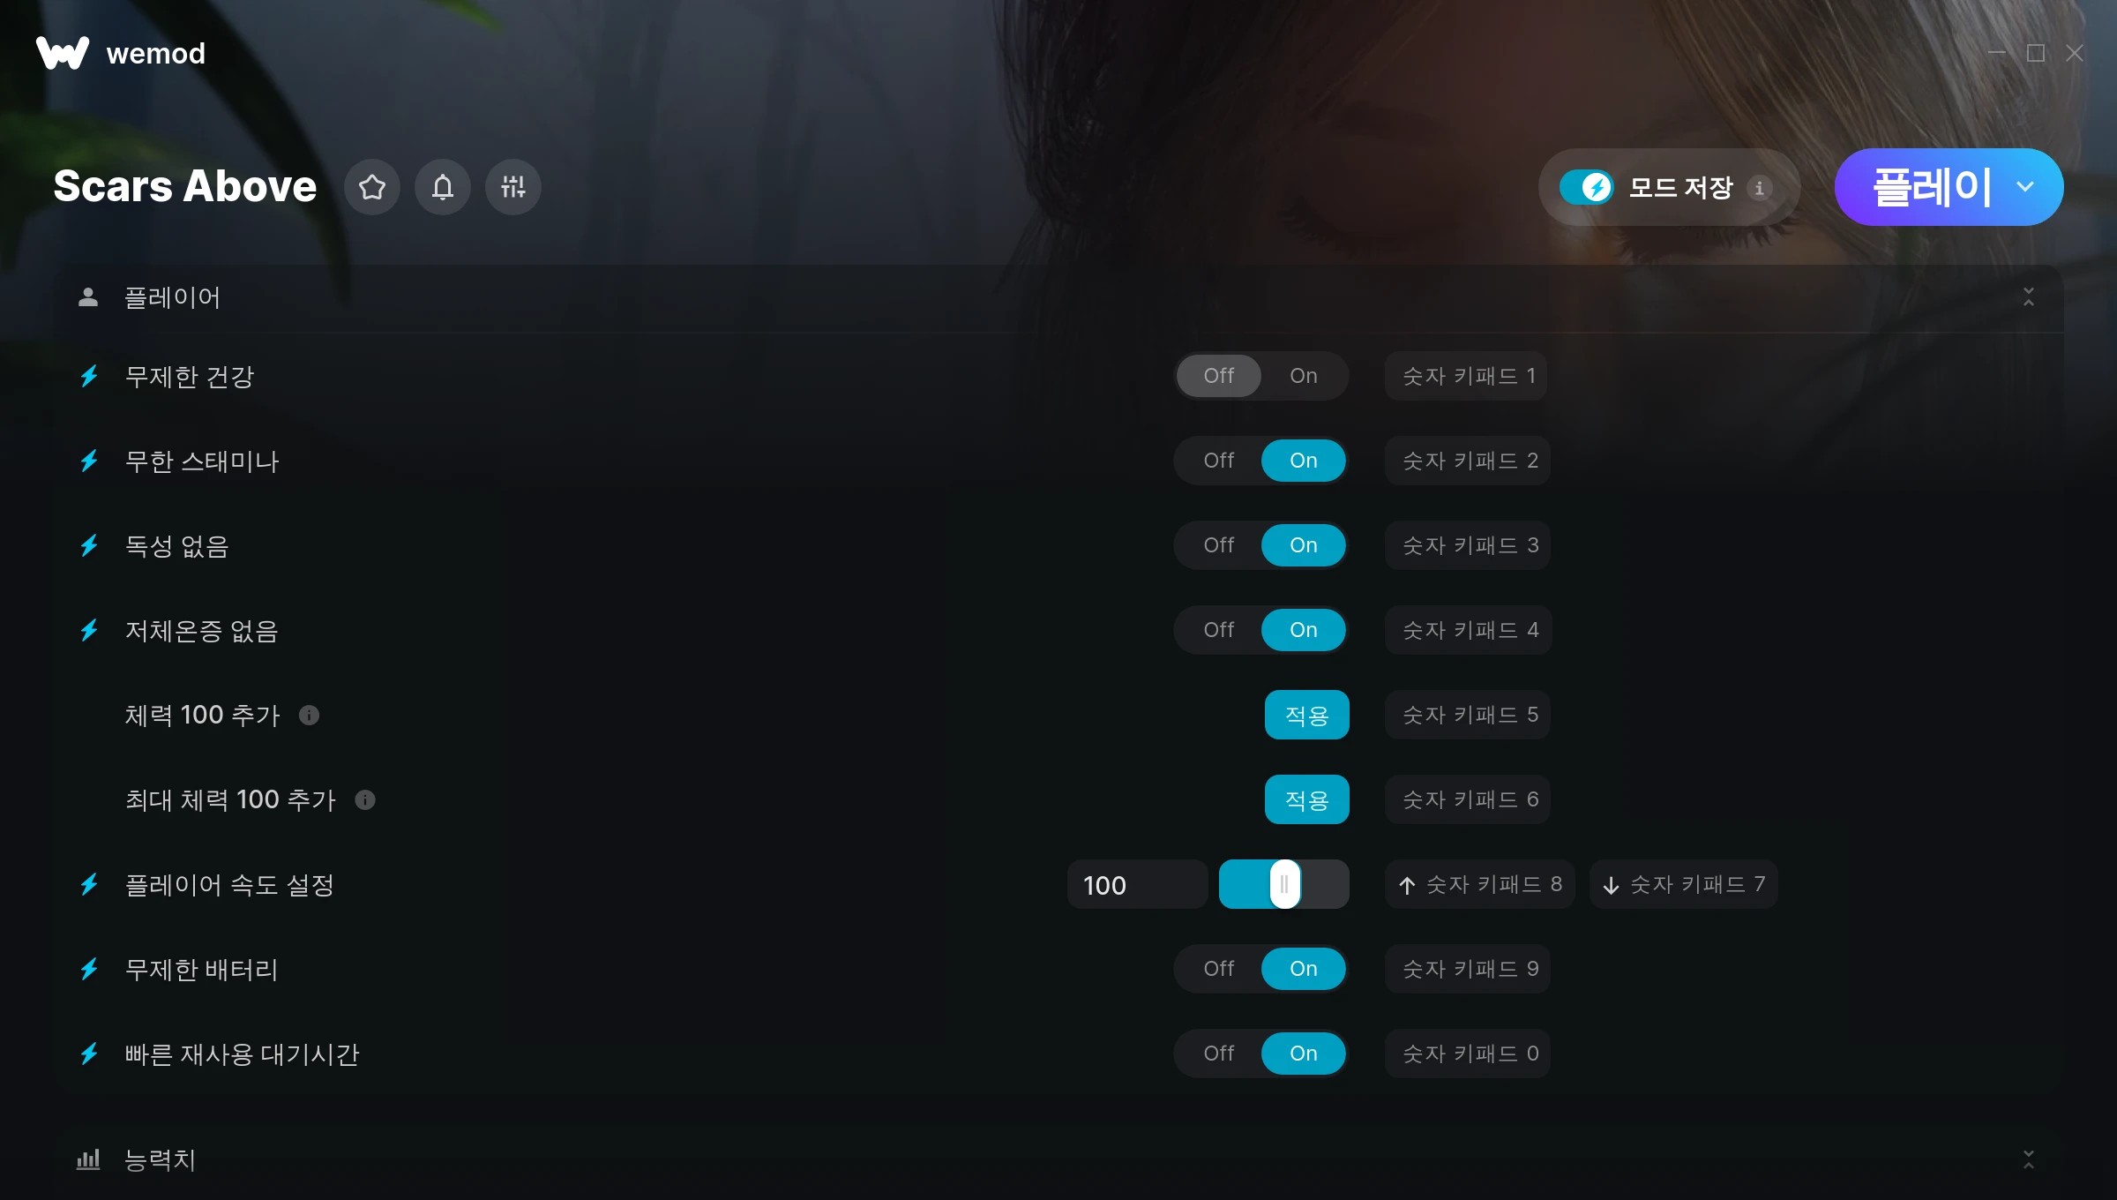
Task: Click the lightning icon beside 무제한 건강
Action: [x=89, y=377]
